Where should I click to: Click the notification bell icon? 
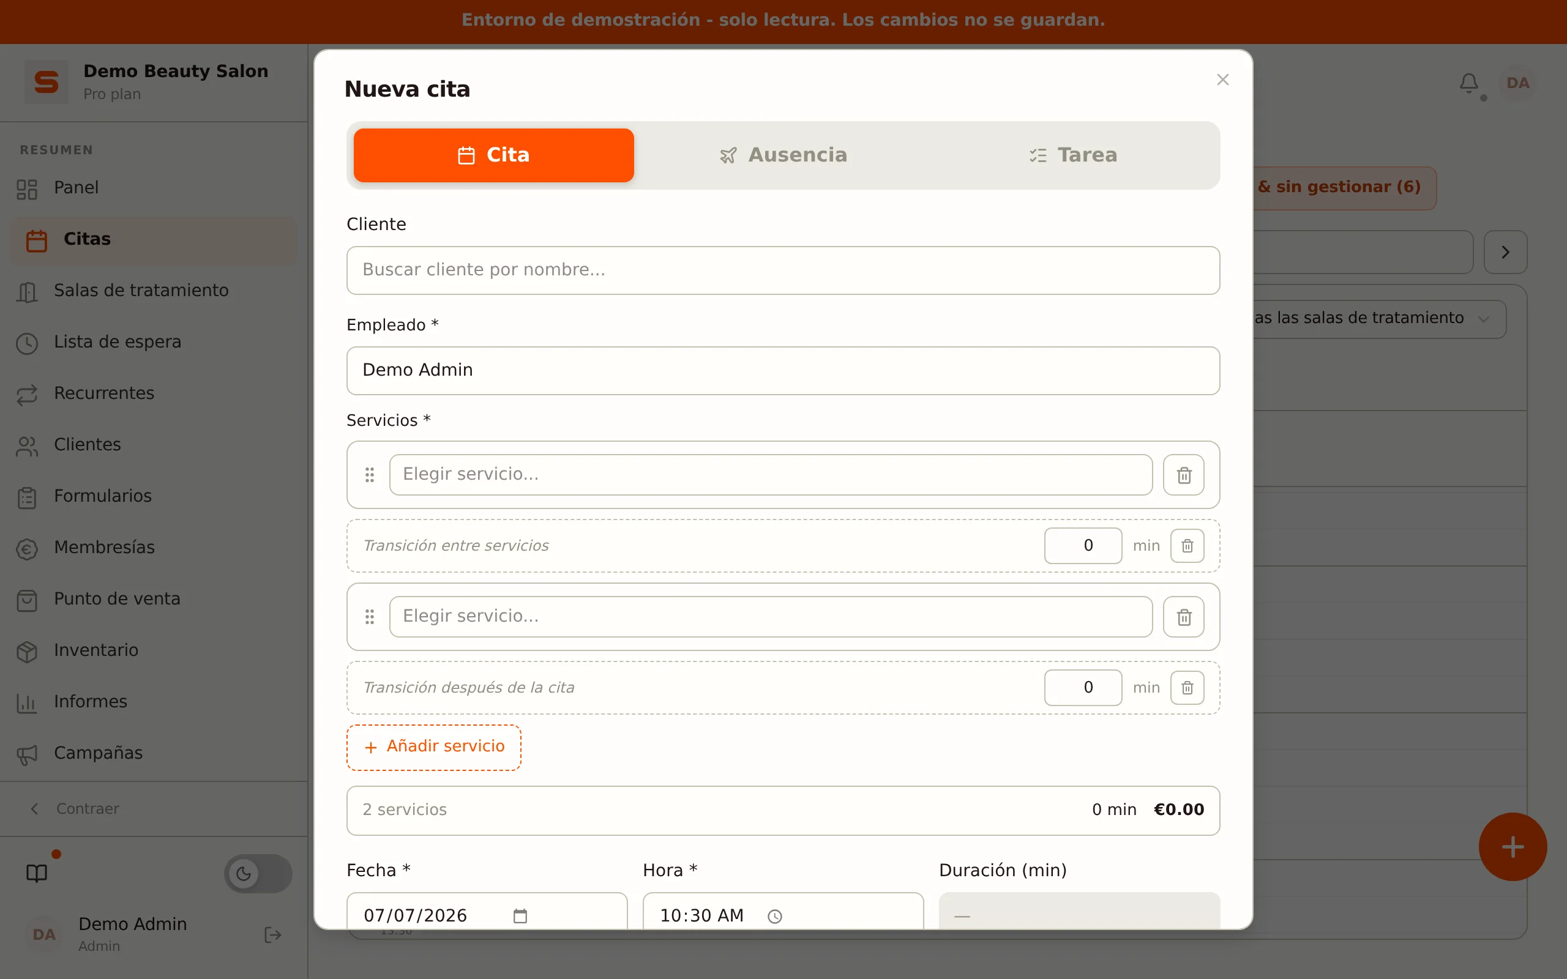coord(1468,83)
